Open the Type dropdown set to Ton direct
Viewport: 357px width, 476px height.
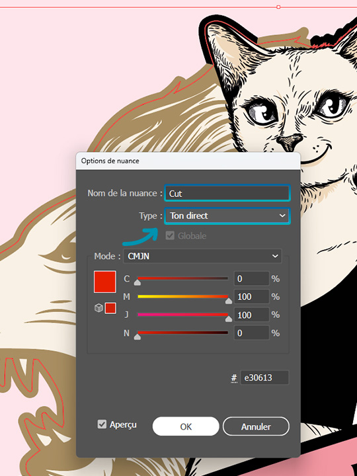(227, 216)
